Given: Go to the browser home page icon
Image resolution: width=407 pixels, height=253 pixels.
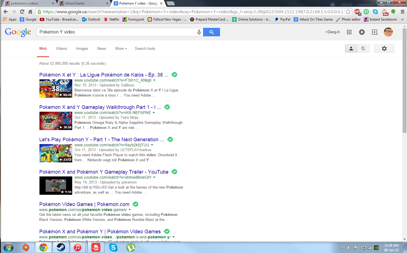Looking at the screenshot, I should (x=30, y=12).
